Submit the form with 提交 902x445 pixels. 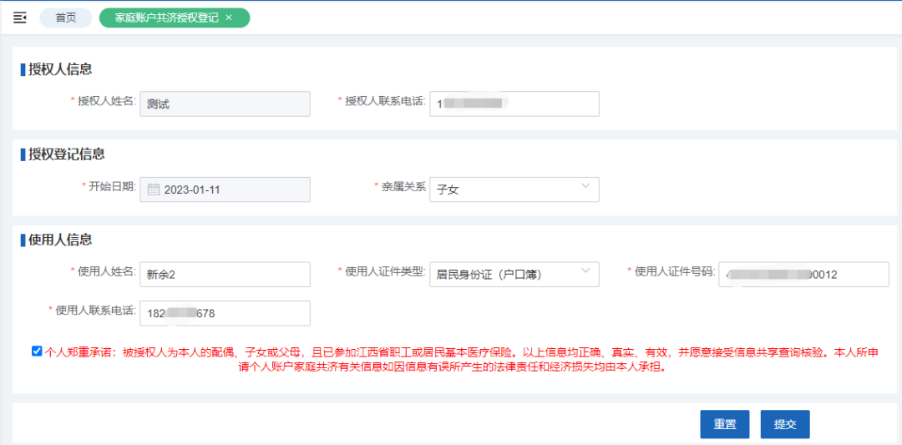pyautogui.click(x=784, y=424)
